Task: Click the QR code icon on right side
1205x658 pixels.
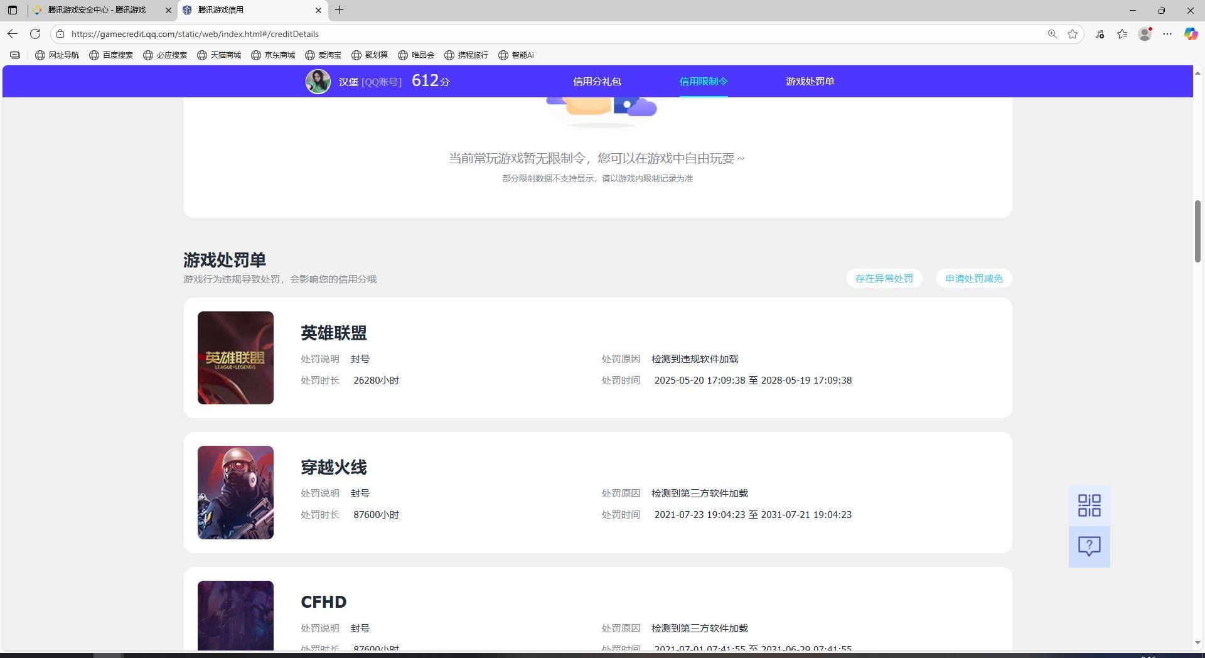Action: click(1089, 505)
